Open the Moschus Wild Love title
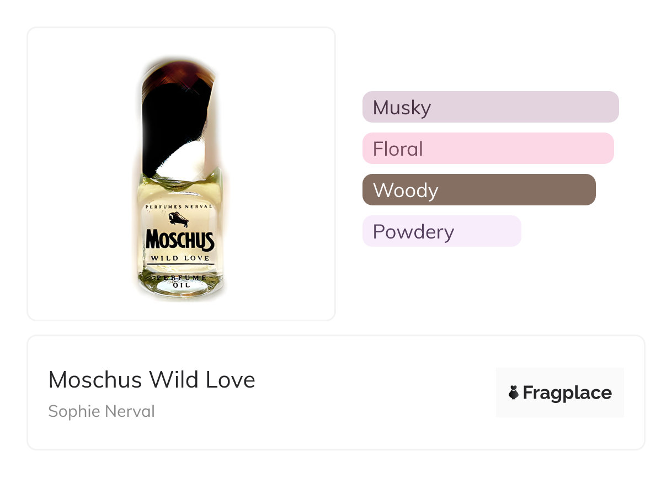This screenshot has height=477, width=672. pos(152,380)
